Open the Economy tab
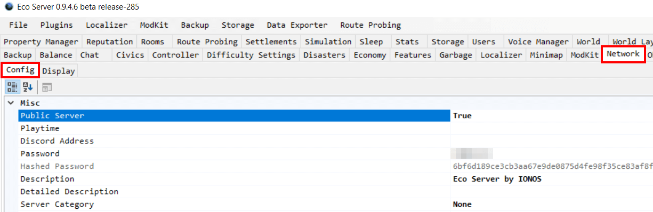This screenshot has width=653, height=212. point(370,55)
